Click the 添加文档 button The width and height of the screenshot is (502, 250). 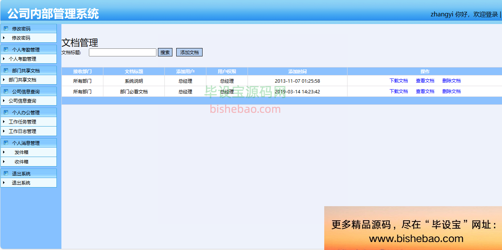point(189,53)
